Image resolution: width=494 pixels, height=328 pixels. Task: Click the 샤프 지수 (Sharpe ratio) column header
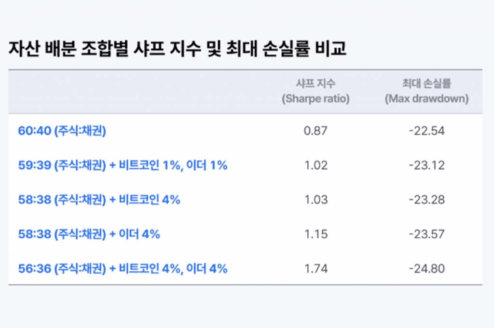point(316,91)
